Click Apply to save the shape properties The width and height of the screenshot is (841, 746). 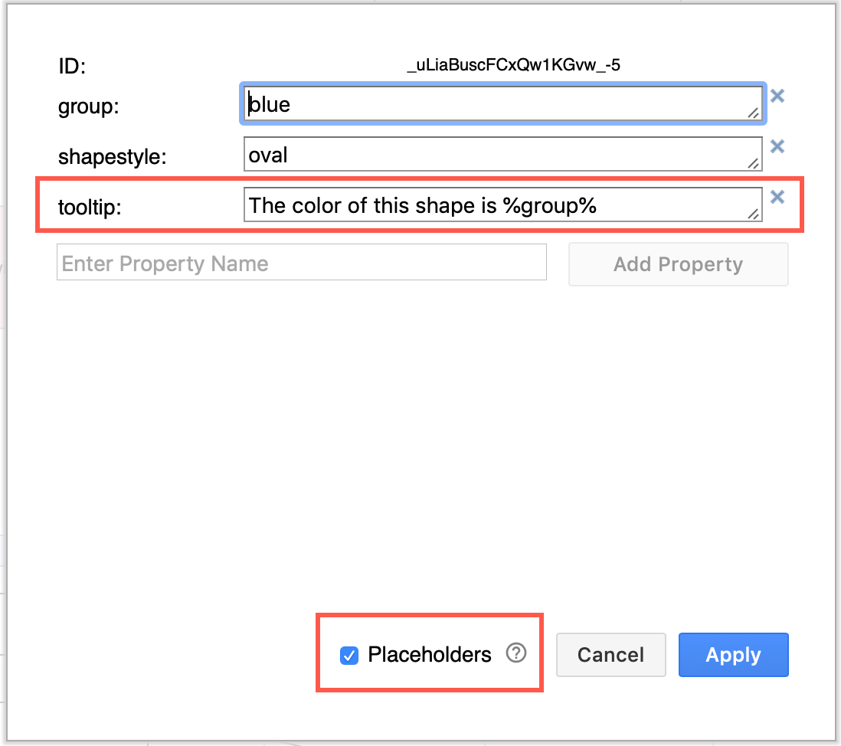pos(733,655)
